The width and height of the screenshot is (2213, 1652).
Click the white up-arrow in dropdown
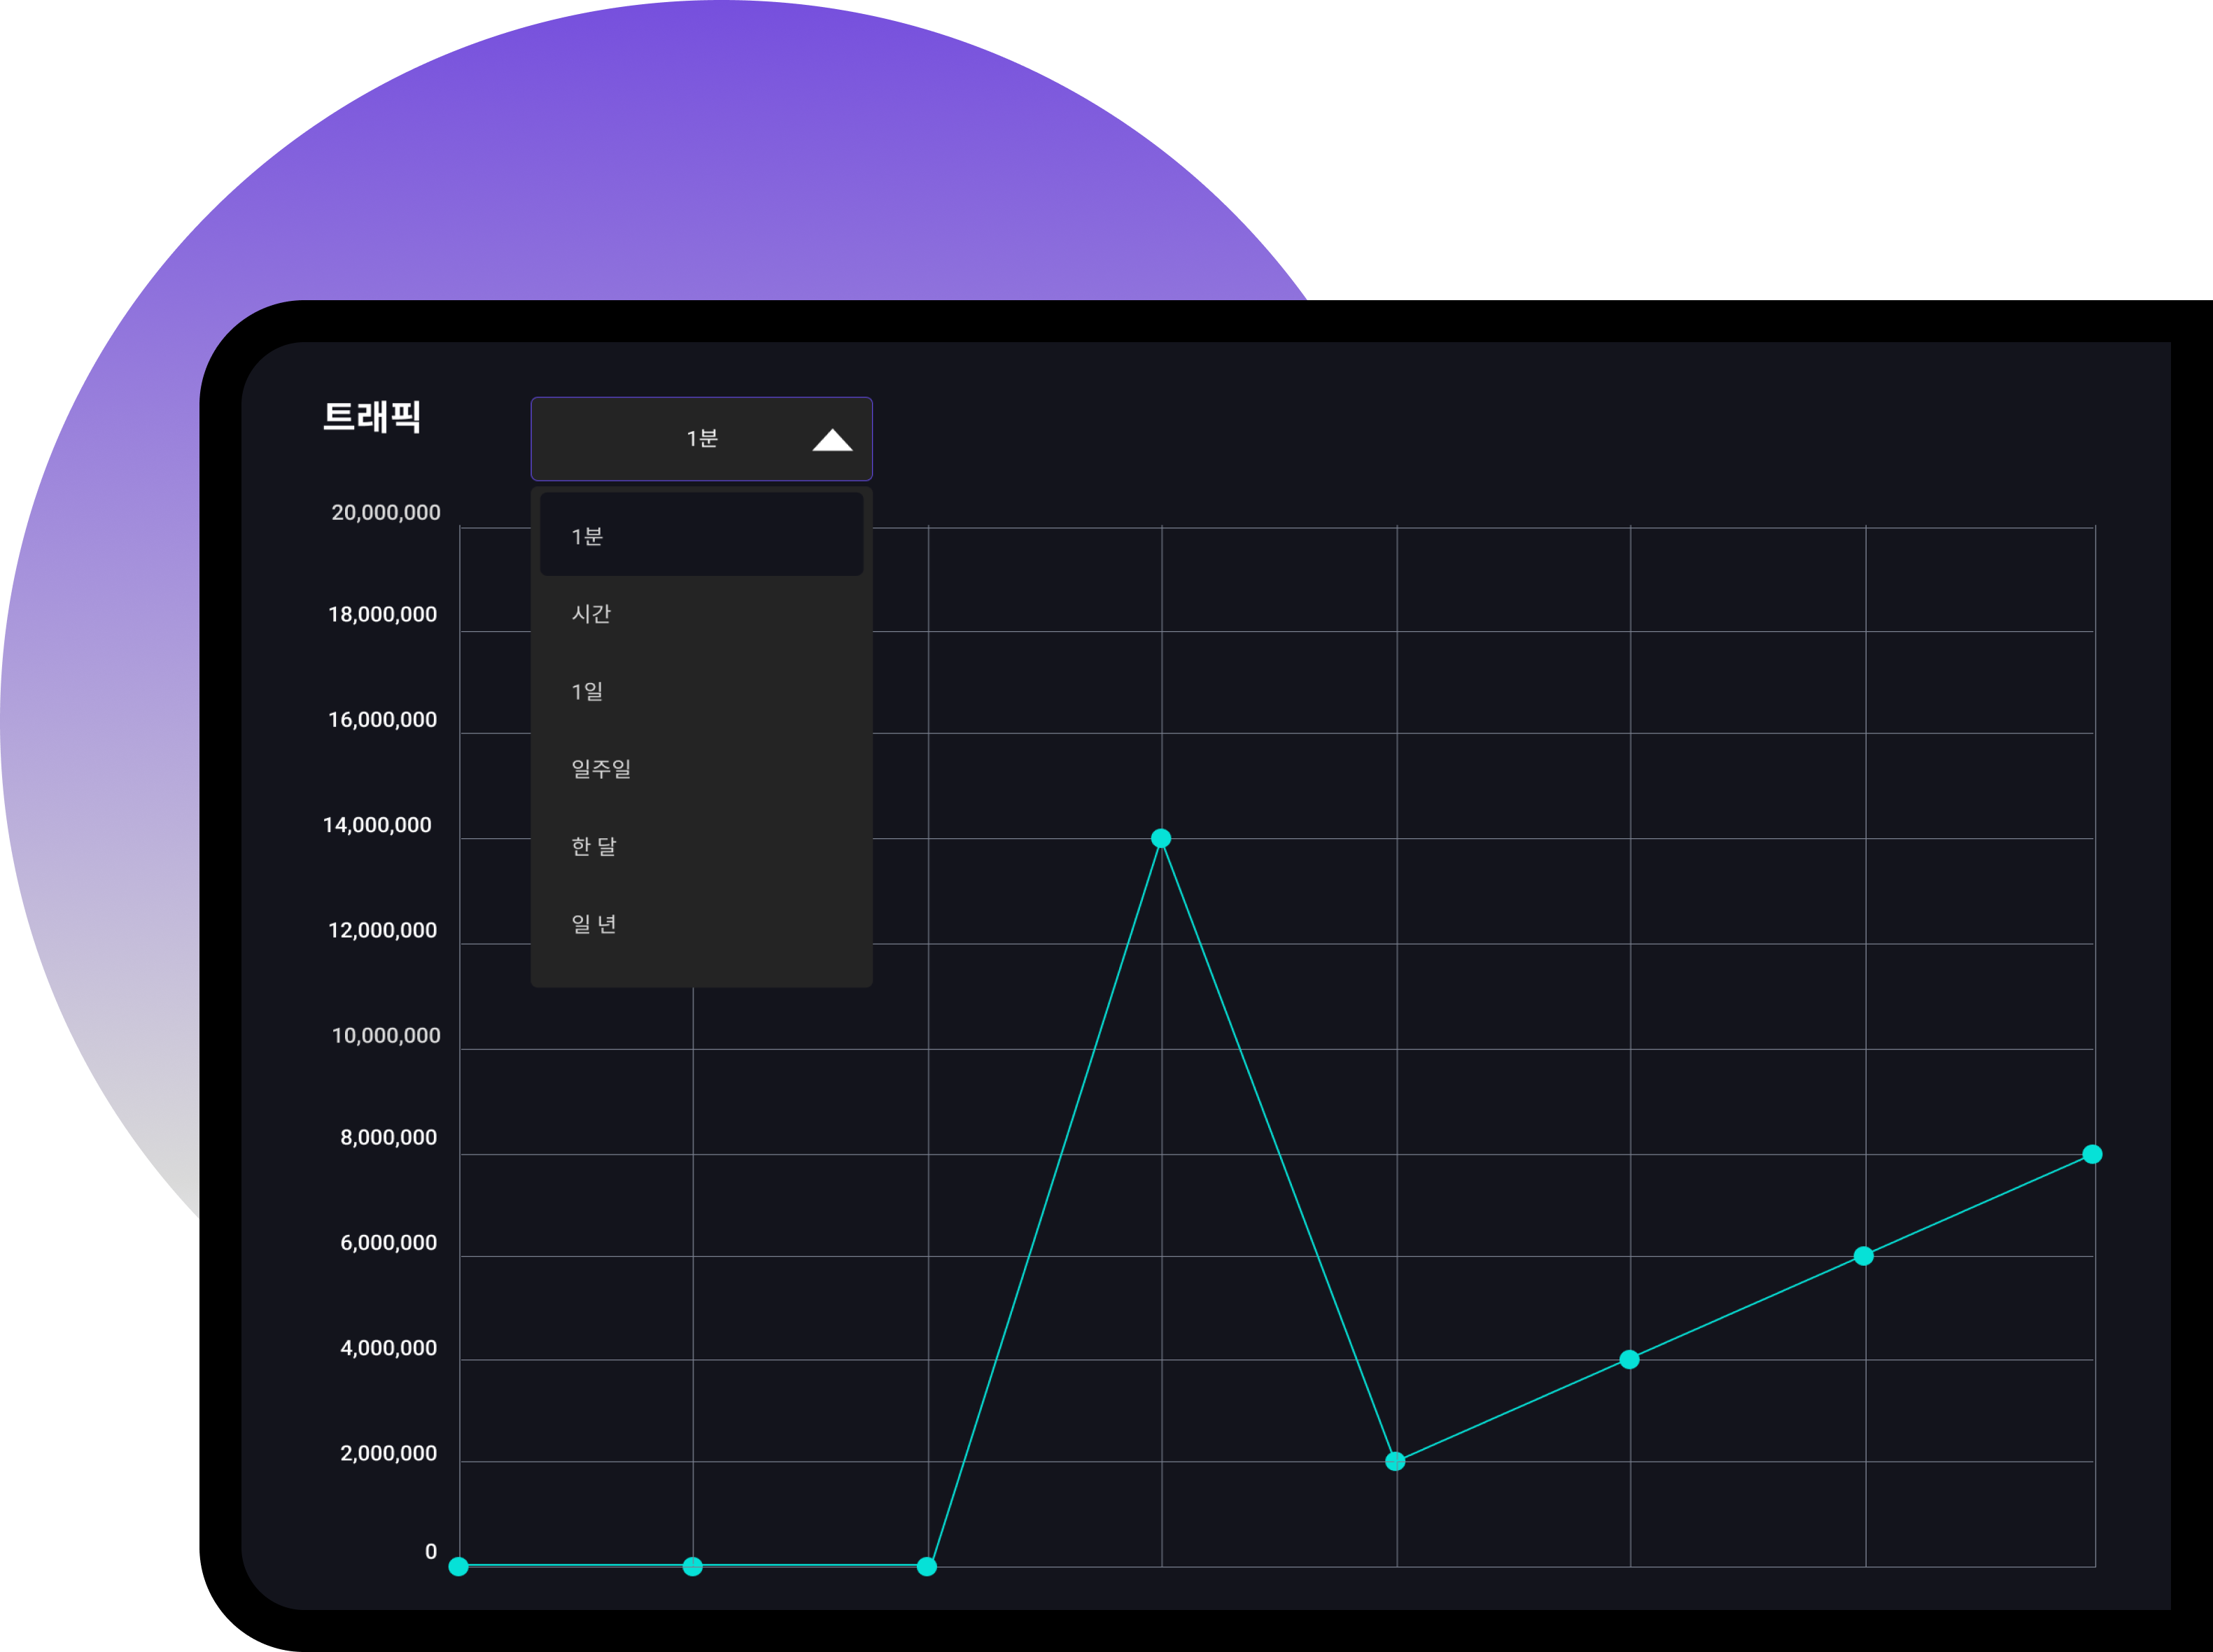(832, 440)
